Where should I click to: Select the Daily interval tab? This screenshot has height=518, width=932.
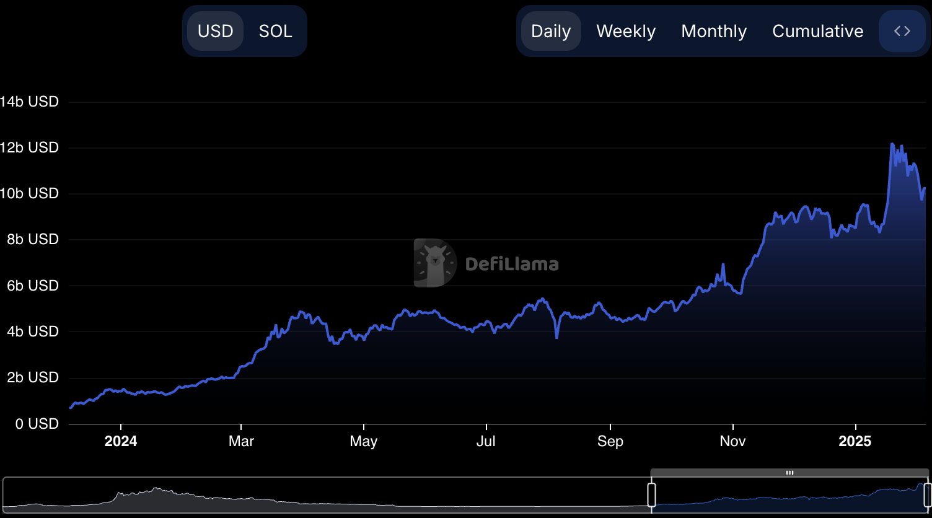coord(551,31)
